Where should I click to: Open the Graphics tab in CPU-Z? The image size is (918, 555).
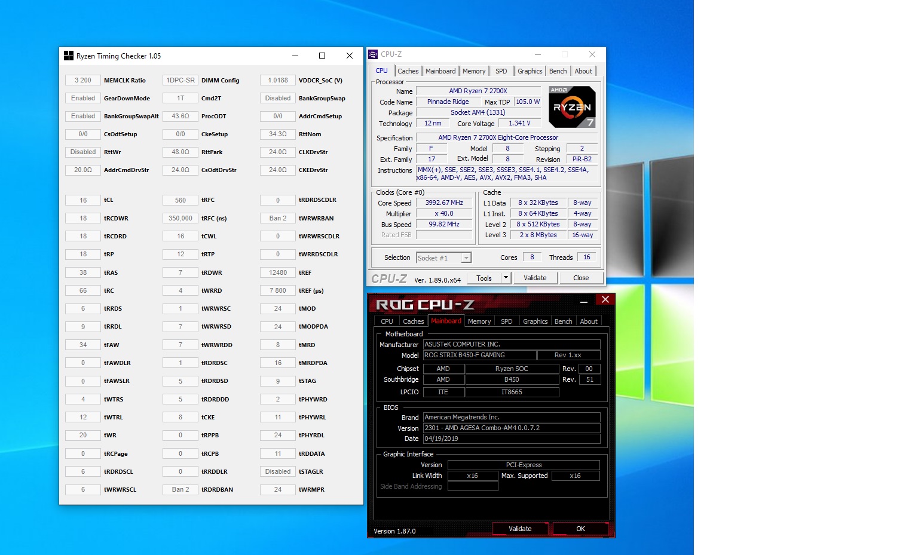point(530,71)
